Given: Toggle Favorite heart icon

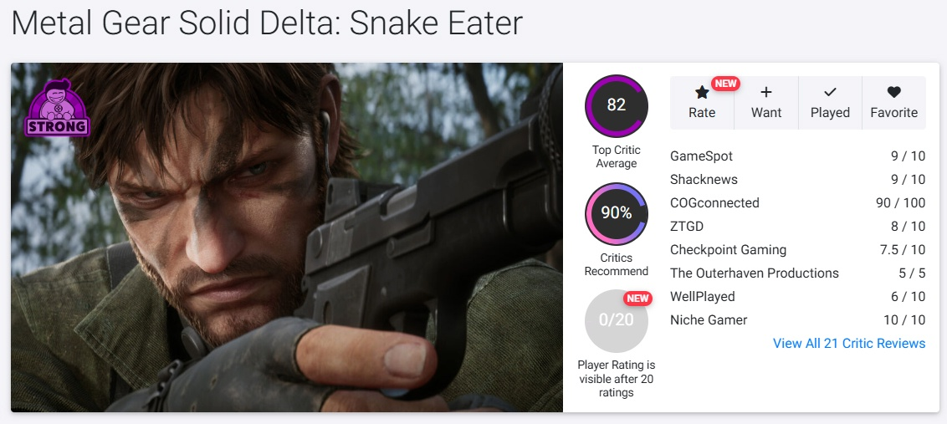Looking at the screenshot, I should [893, 93].
